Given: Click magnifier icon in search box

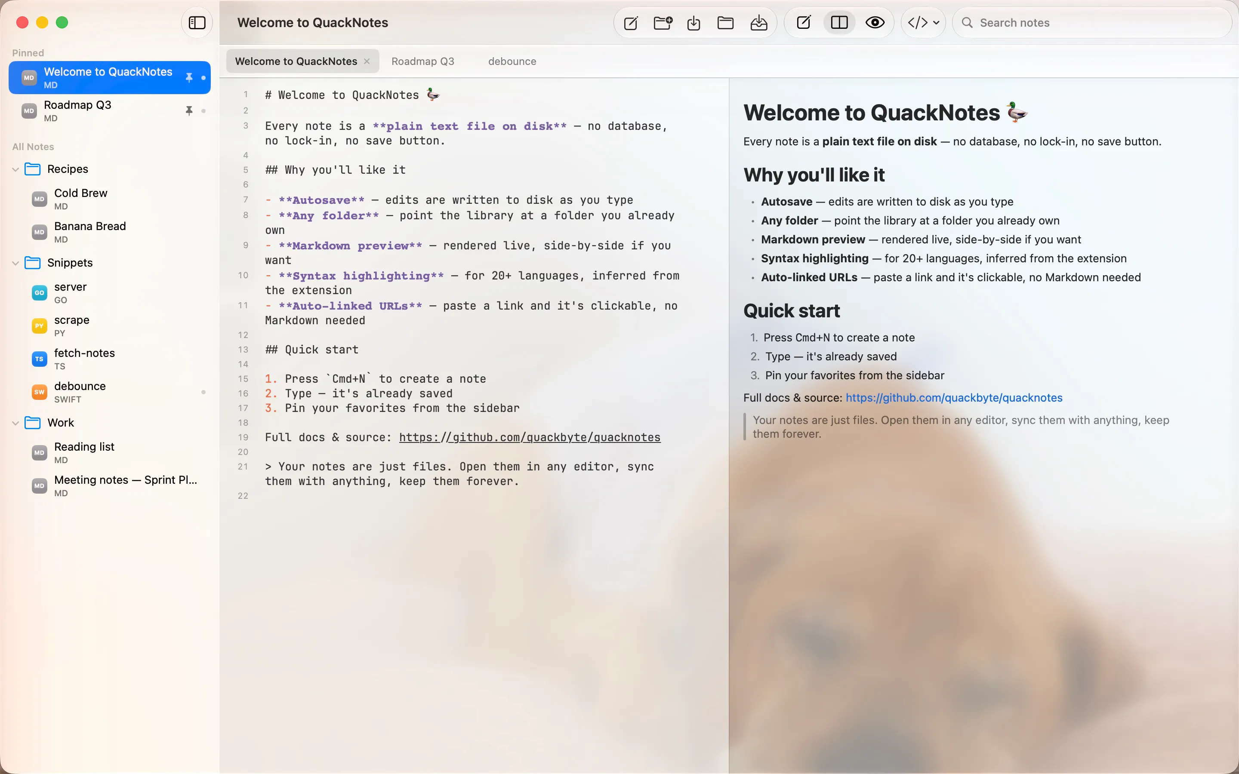Looking at the screenshot, I should 967,22.
